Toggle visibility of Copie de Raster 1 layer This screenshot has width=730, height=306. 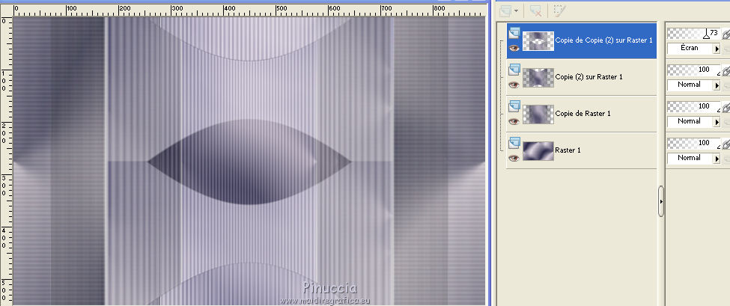coord(514,121)
